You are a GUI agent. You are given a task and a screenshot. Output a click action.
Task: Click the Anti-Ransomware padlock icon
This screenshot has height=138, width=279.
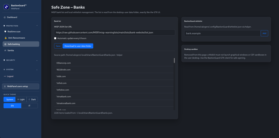(x=5, y=38)
